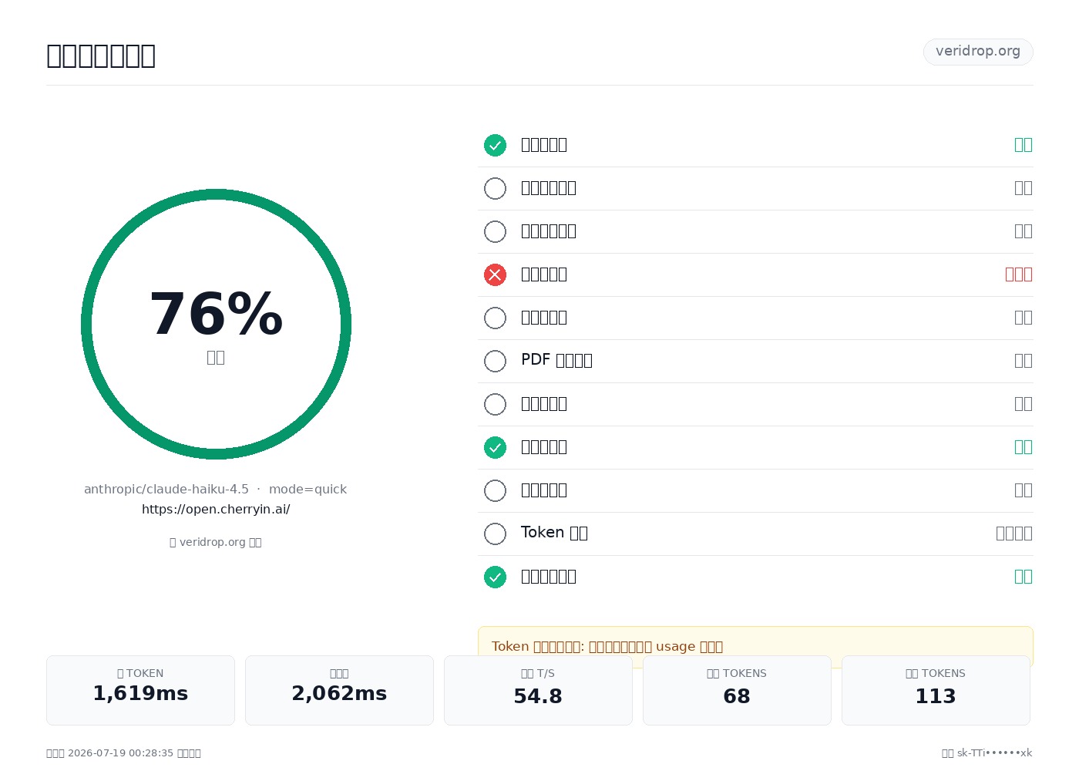
Task: Click the veridrop.org badge in the header
Action: point(978,52)
